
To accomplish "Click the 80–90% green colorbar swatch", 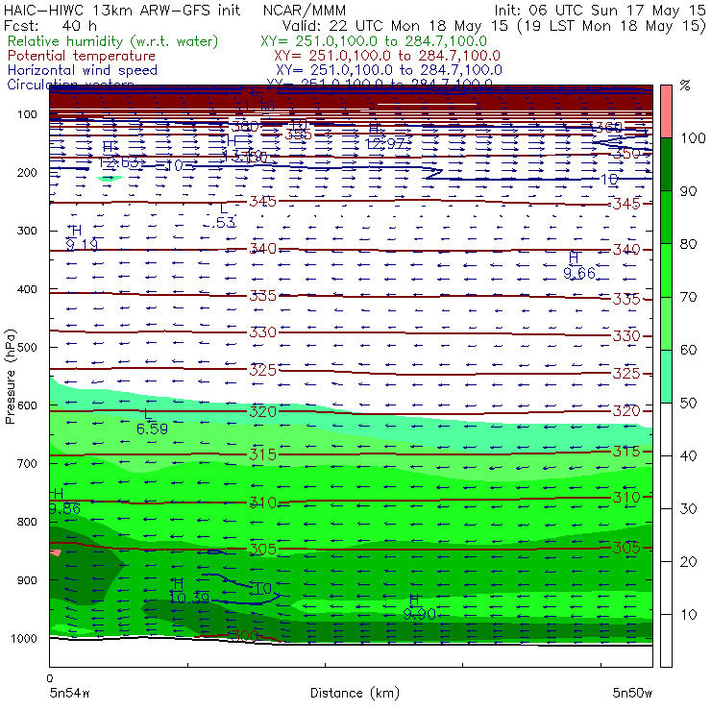I will tap(666, 217).
